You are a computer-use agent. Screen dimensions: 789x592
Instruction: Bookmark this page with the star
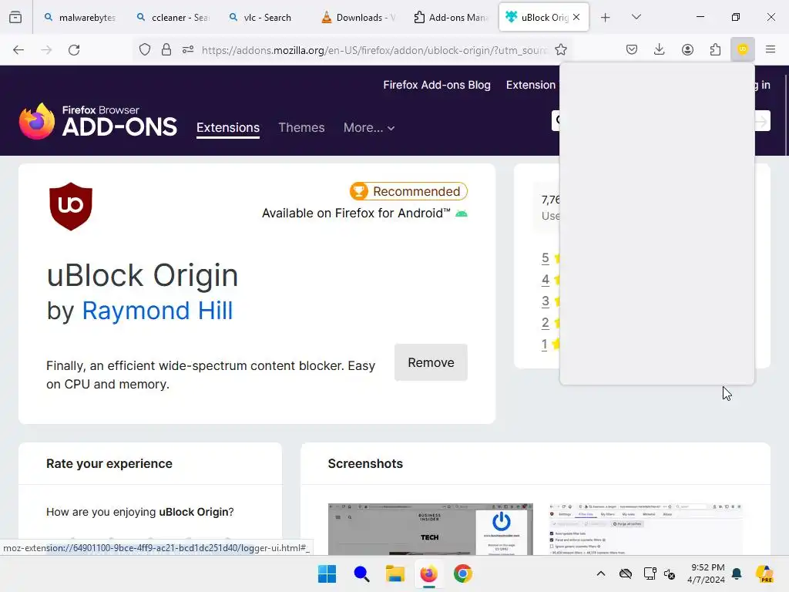[x=561, y=50]
